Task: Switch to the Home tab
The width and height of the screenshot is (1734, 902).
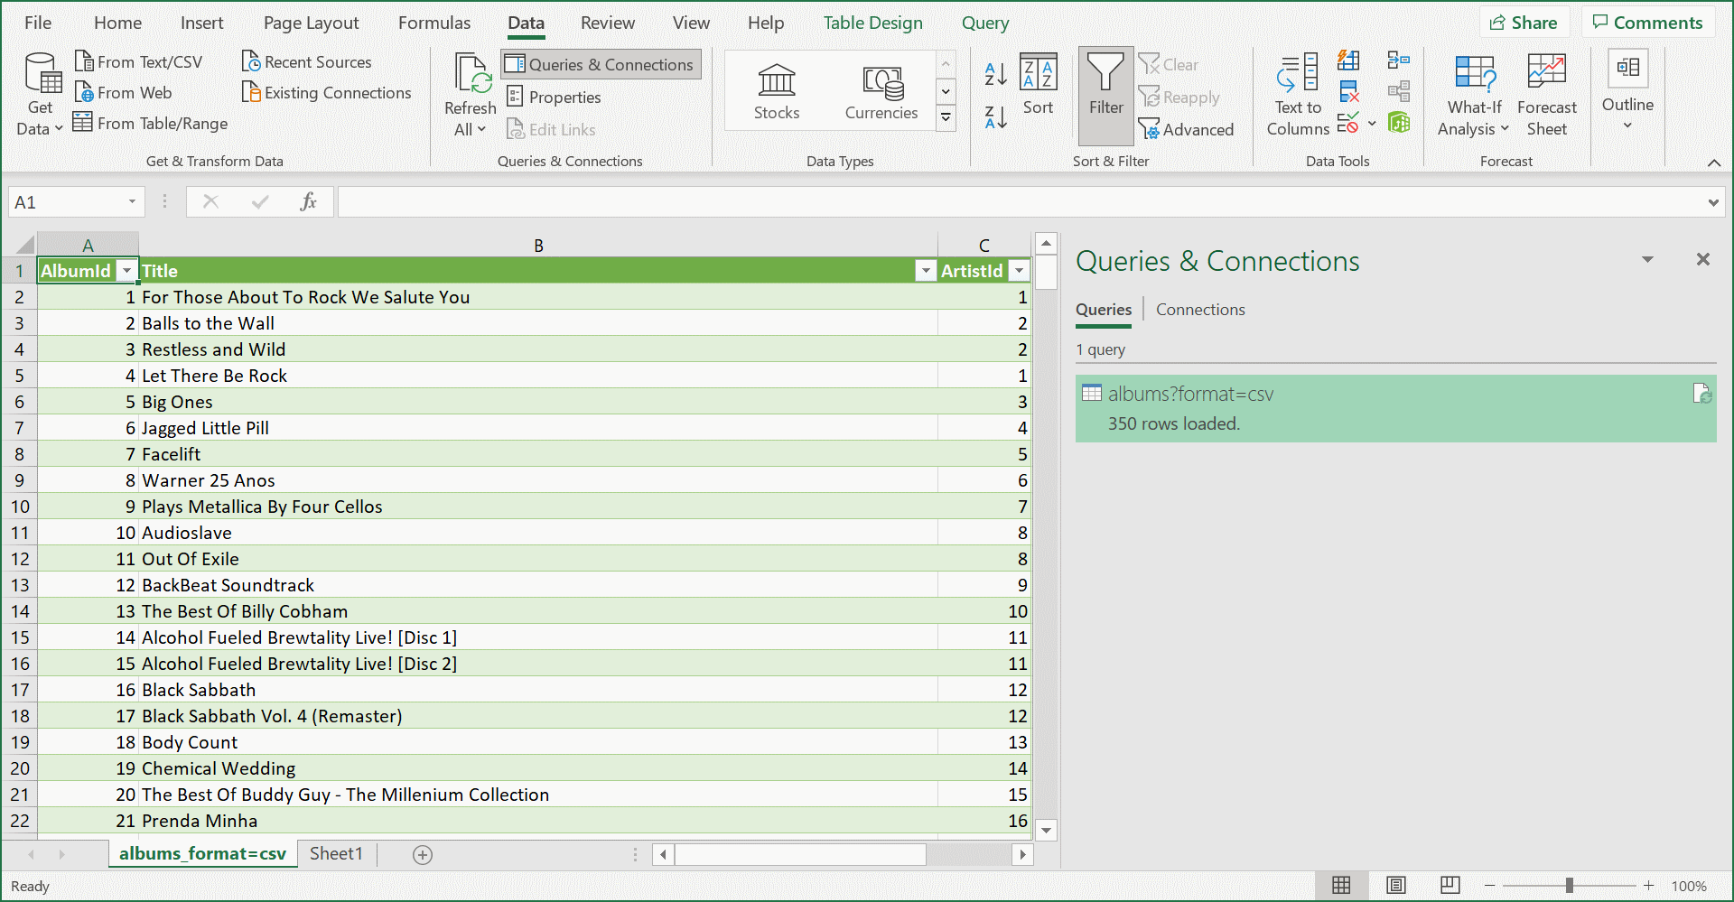Action: (x=118, y=23)
